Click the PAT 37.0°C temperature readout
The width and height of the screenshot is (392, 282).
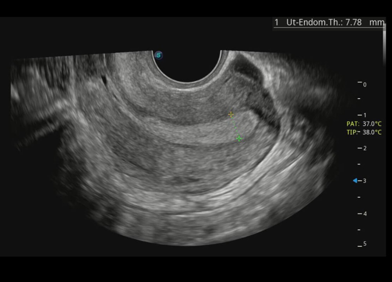(364, 123)
